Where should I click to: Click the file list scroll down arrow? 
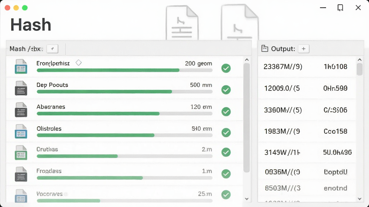tap(246, 199)
